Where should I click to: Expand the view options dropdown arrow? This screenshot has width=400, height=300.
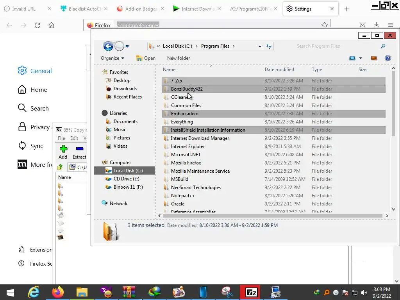361,58
